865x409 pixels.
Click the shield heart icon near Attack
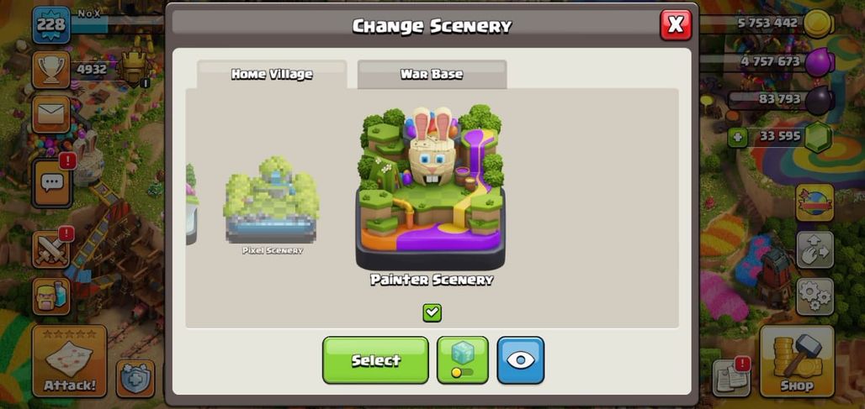click(135, 379)
